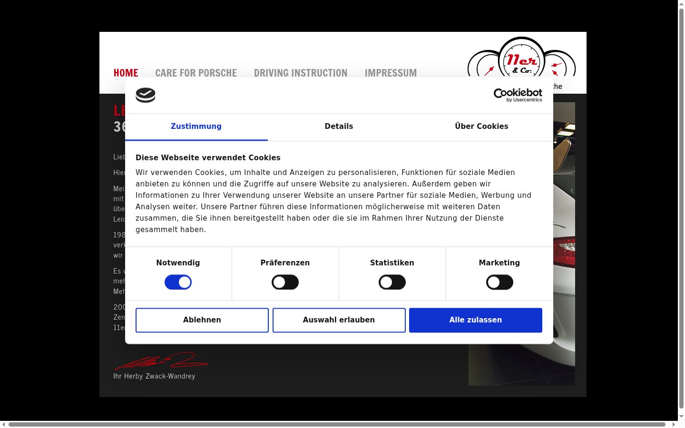
Task: Open CARE FOR PORSCHE menu item
Action: point(196,73)
